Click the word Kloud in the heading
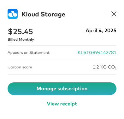Screen dimensions: 124x119 click(x=30, y=14)
